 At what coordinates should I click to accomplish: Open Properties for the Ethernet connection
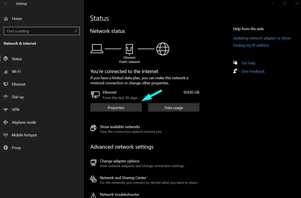[116, 107]
